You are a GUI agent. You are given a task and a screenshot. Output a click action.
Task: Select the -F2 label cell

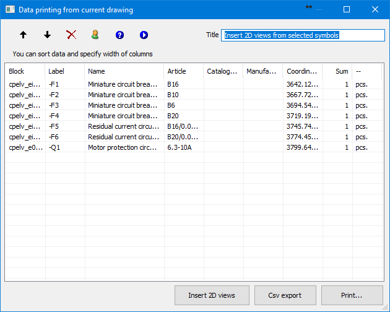(x=65, y=95)
